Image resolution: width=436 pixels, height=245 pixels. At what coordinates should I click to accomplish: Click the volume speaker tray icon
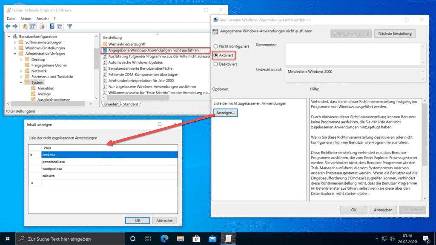pyautogui.click(x=392, y=239)
